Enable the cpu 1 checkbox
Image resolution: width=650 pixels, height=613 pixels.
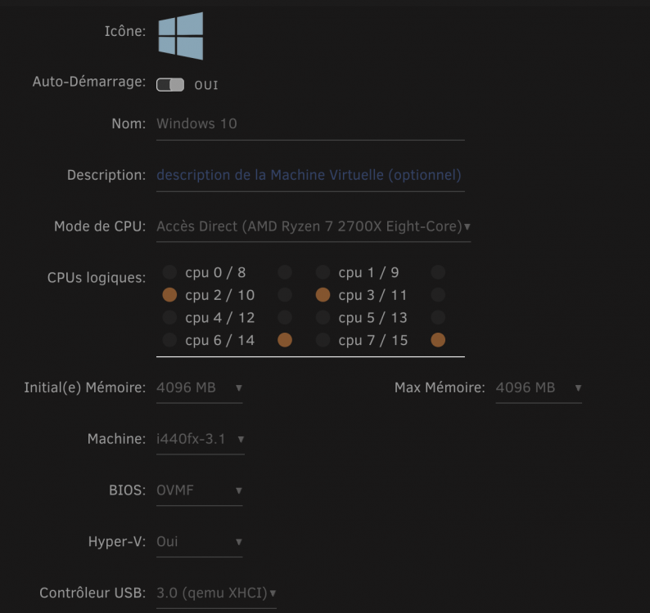click(x=323, y=272)
